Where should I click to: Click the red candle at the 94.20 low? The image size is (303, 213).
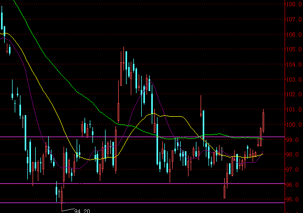(62, 198)
